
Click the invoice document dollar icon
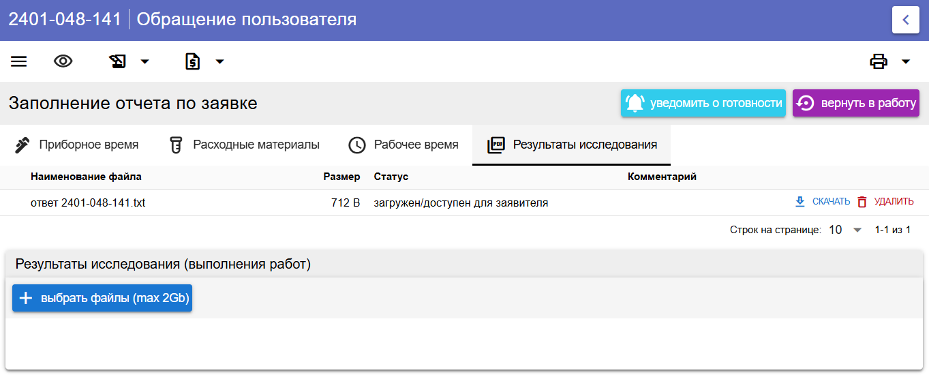click(x=193, y=62)
